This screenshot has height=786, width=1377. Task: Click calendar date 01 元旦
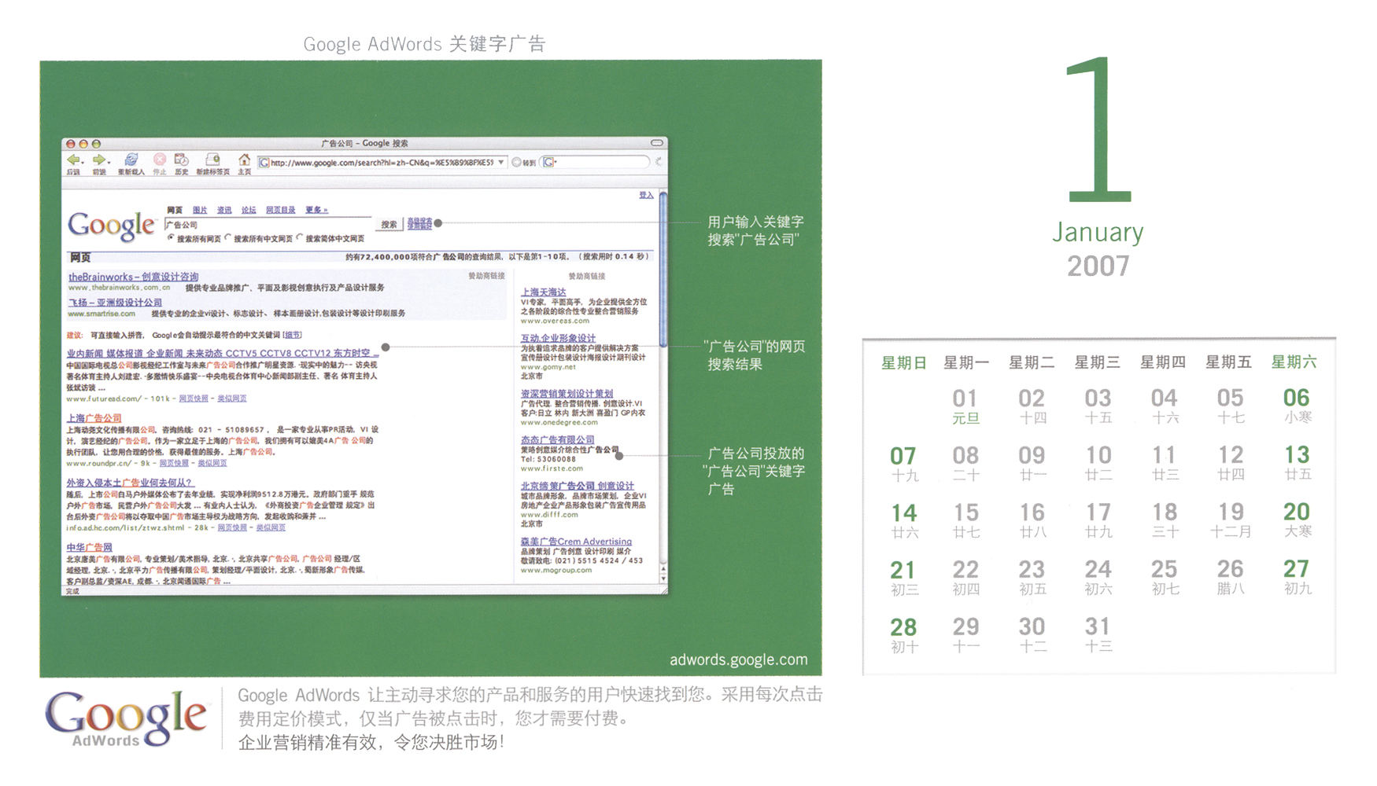[x=965, y=406]
